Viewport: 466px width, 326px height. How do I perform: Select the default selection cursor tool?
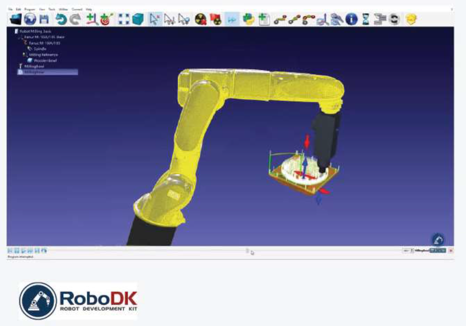point(155,20)
